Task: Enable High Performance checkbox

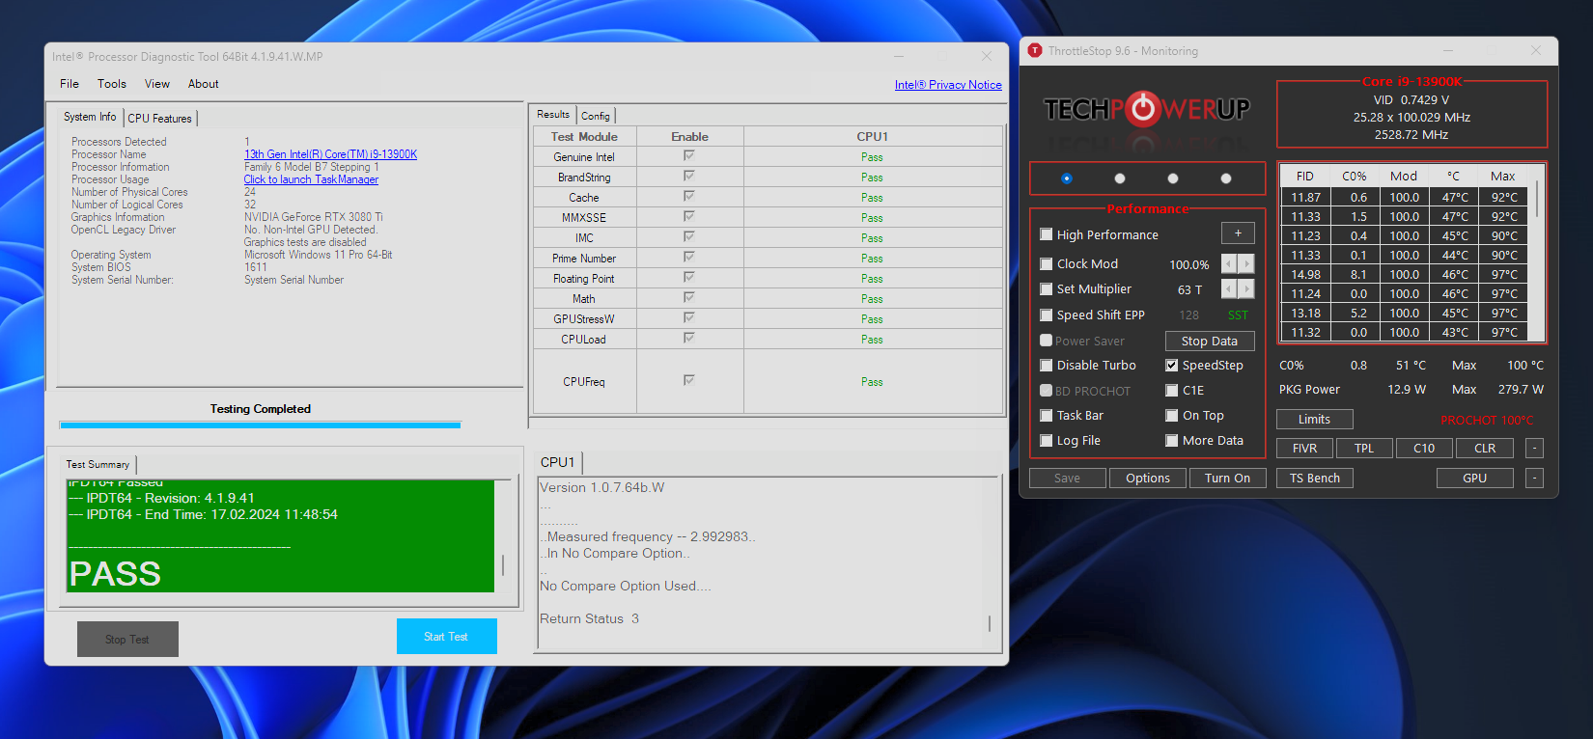Action: pos(1046,234)
